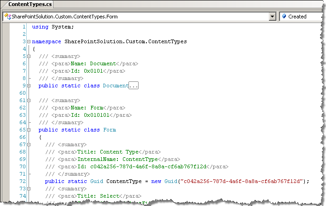This screenshot has height=206, width=326.
Task: Collapse the summary comment at line 73
Action: (29, 189)
